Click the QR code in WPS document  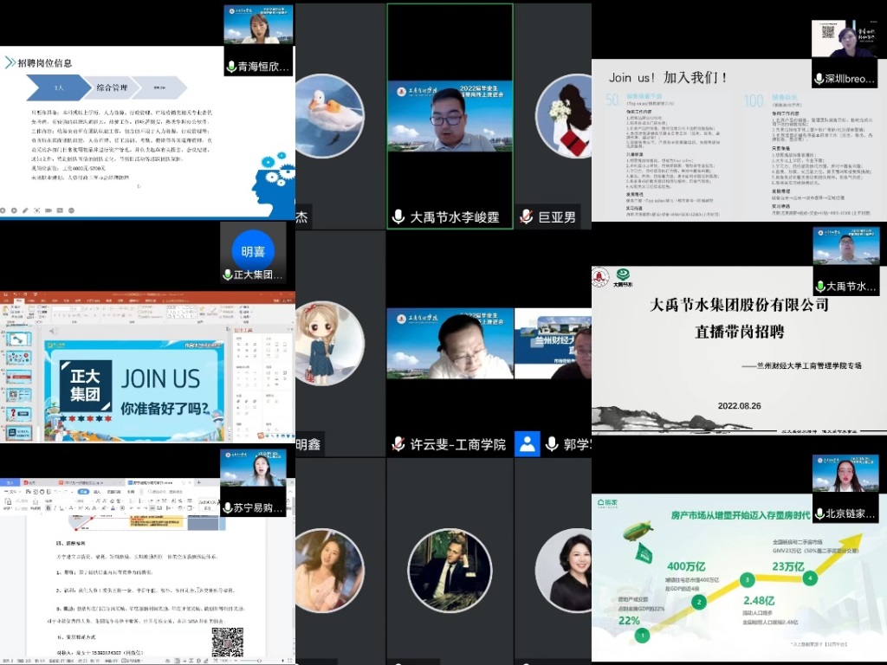(228, 642)
